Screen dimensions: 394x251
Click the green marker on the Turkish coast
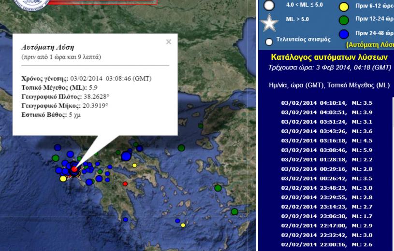pyautogui.click(x=234, y=211)
